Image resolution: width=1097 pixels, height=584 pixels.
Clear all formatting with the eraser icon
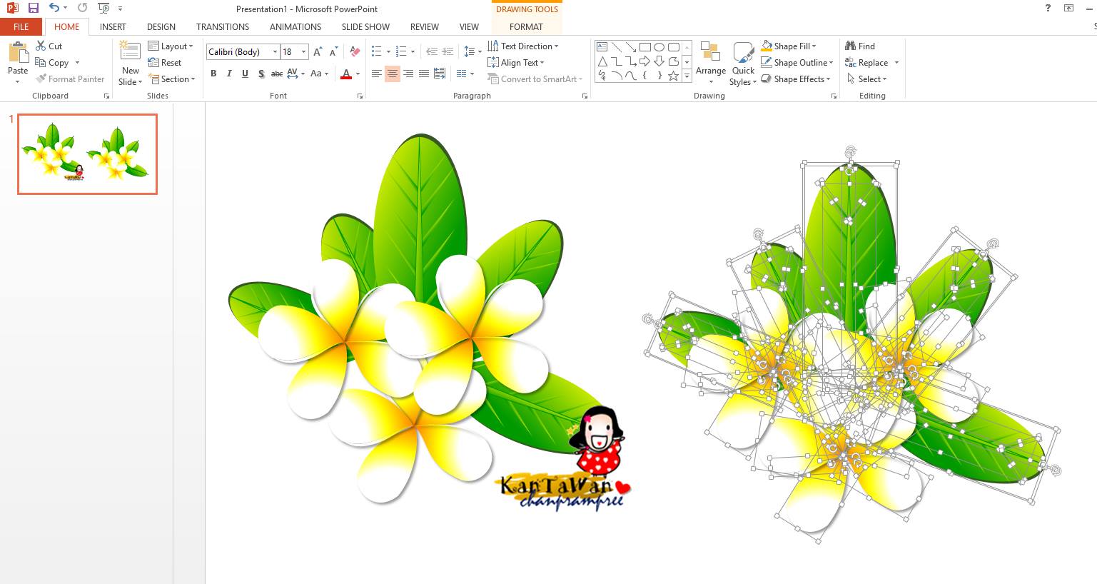(355, 51)
